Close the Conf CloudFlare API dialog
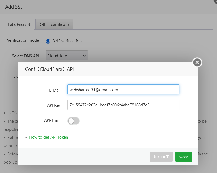This screenshot has height=173, width=217. pos(197,62)
